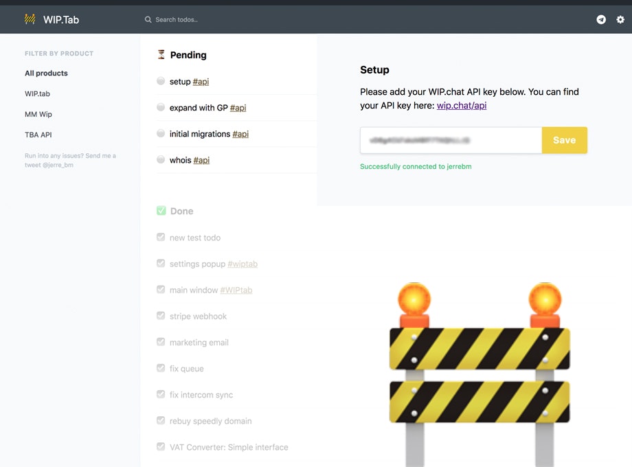Open the #WIPtab tag on main window
The image size is (632, 467).
pyautogui.click(x=236, y=290)
